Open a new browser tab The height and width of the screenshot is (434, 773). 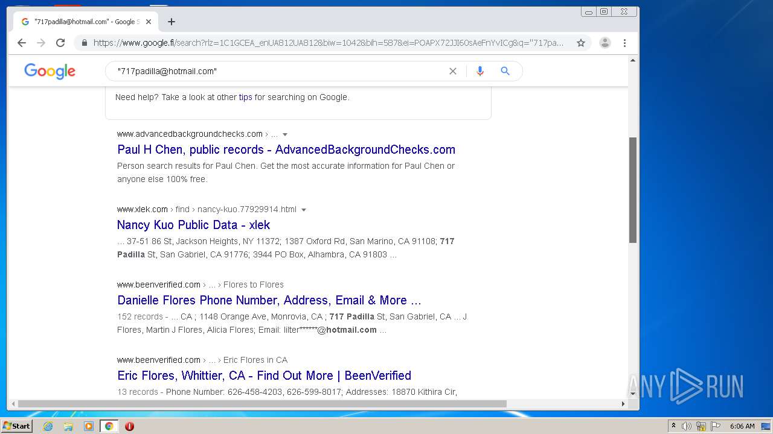(x=172, y=22)
